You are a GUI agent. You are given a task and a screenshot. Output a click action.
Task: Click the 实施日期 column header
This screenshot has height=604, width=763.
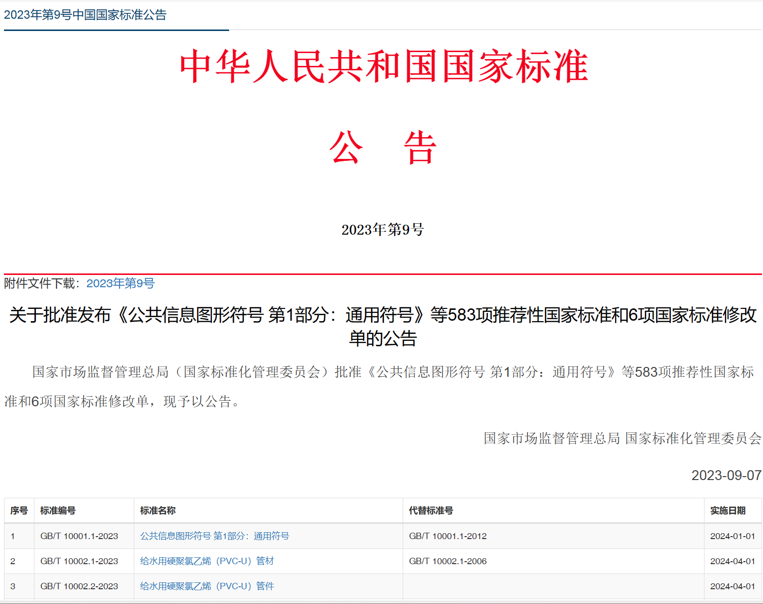click(x=728, y=511)
